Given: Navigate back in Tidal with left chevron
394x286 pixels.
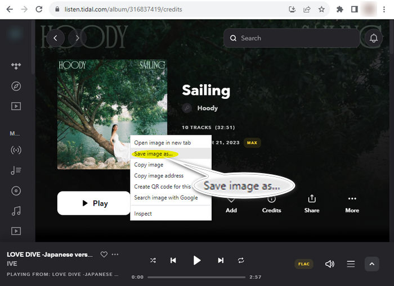Looking at the screenshot, I should (55, 38).
